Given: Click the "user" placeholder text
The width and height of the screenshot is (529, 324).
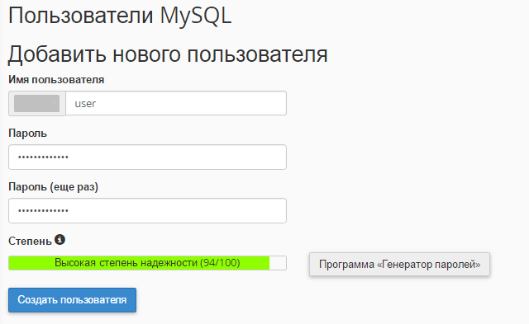Looking at the screenshot, I should click(x=85, y=104).
